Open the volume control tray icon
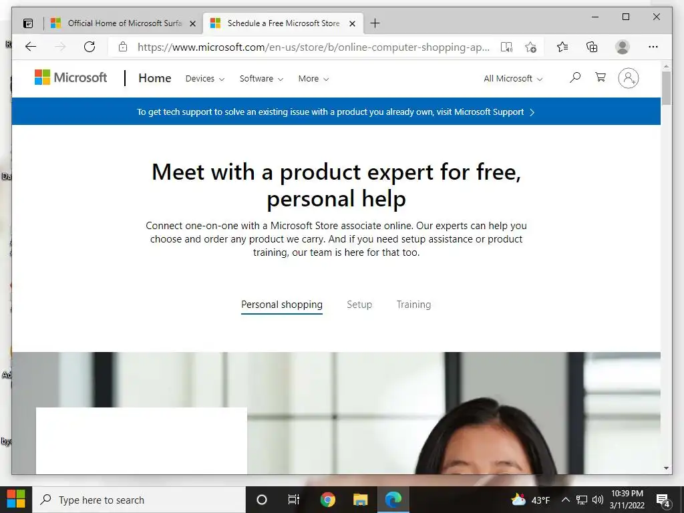684x513 pixels. click(x=598, y=500)
